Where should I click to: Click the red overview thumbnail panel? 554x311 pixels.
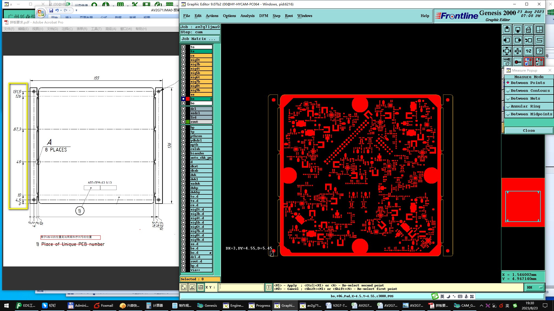tap(523, 202)
